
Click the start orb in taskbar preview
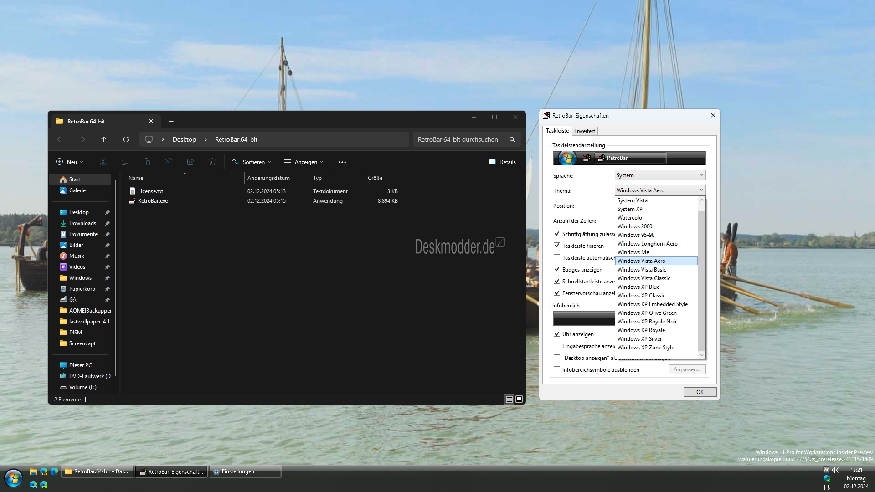click(x=567, y=158)
